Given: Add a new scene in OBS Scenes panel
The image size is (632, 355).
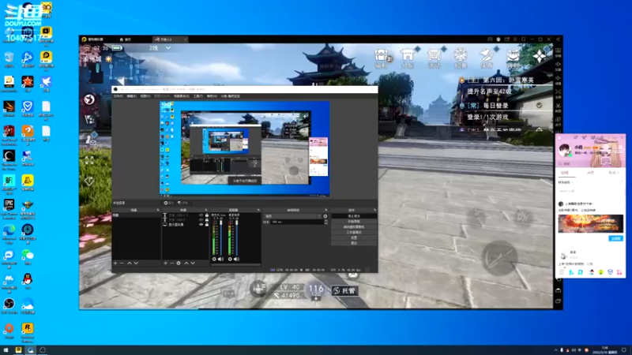Looking at the screenshot, I should [115, 263].
